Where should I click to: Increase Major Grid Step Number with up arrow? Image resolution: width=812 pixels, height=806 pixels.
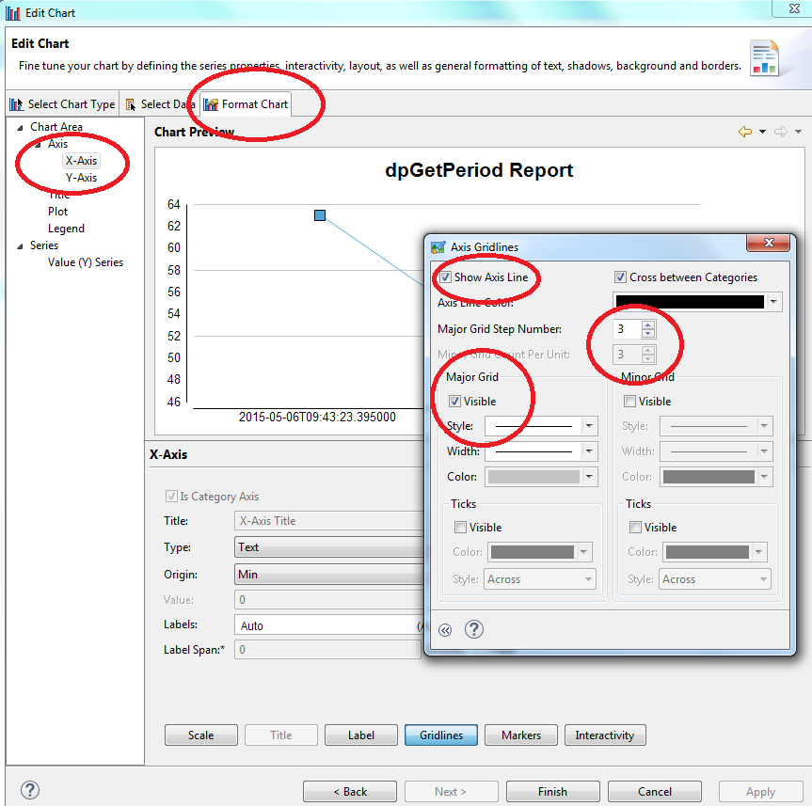click(x=647, y=324)
